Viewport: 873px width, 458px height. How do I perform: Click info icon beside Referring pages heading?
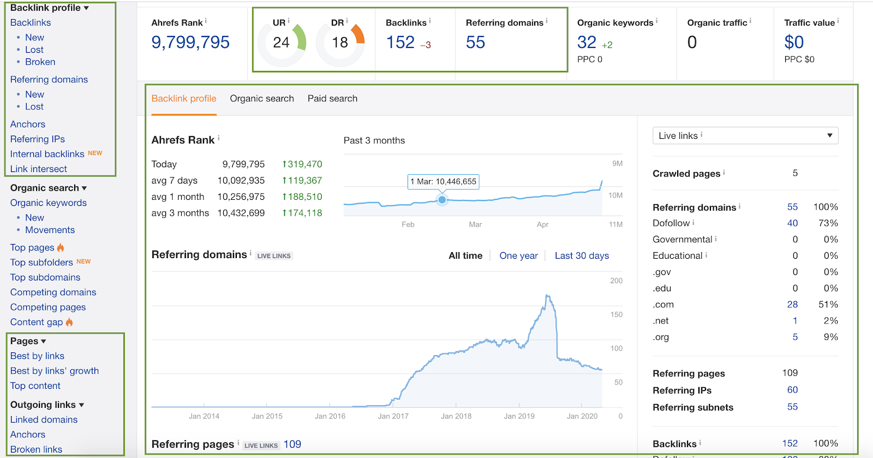coord(238,443)
